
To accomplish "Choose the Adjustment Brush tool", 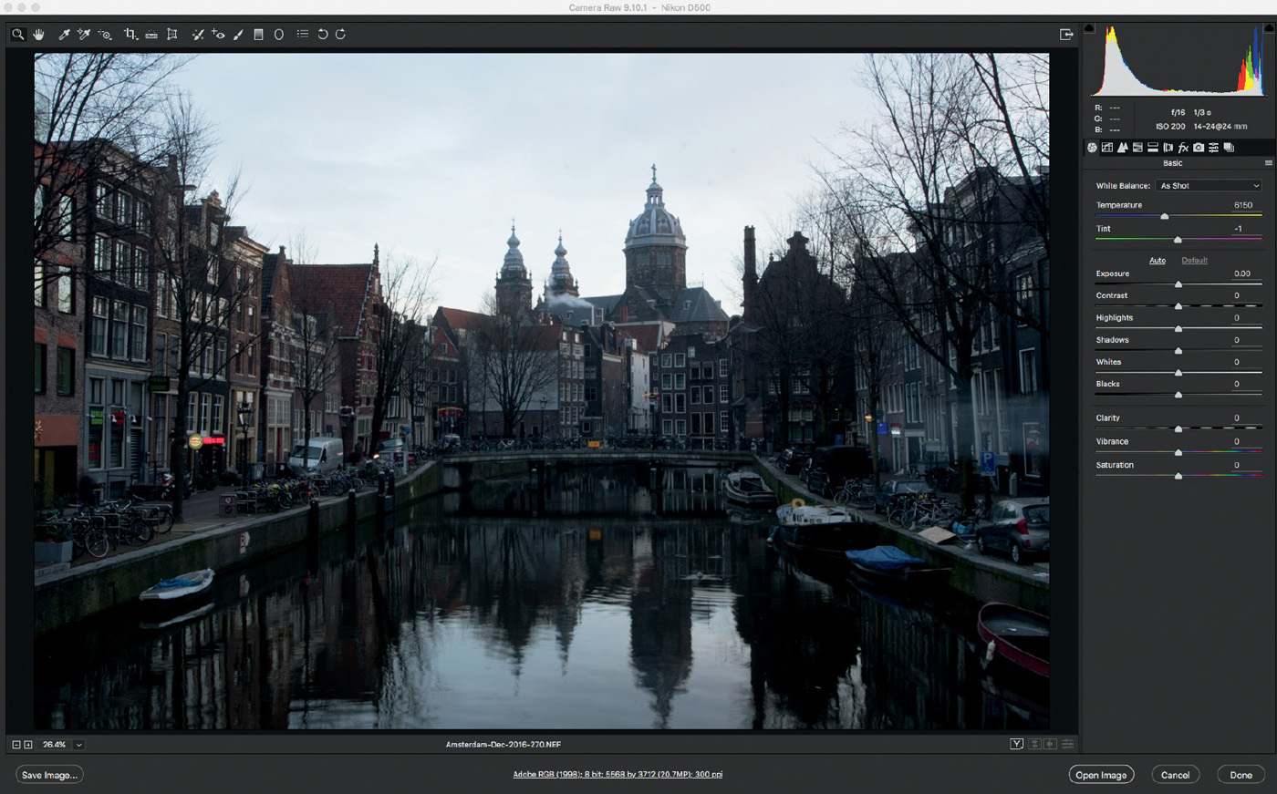I will click(x=238, y=35).
